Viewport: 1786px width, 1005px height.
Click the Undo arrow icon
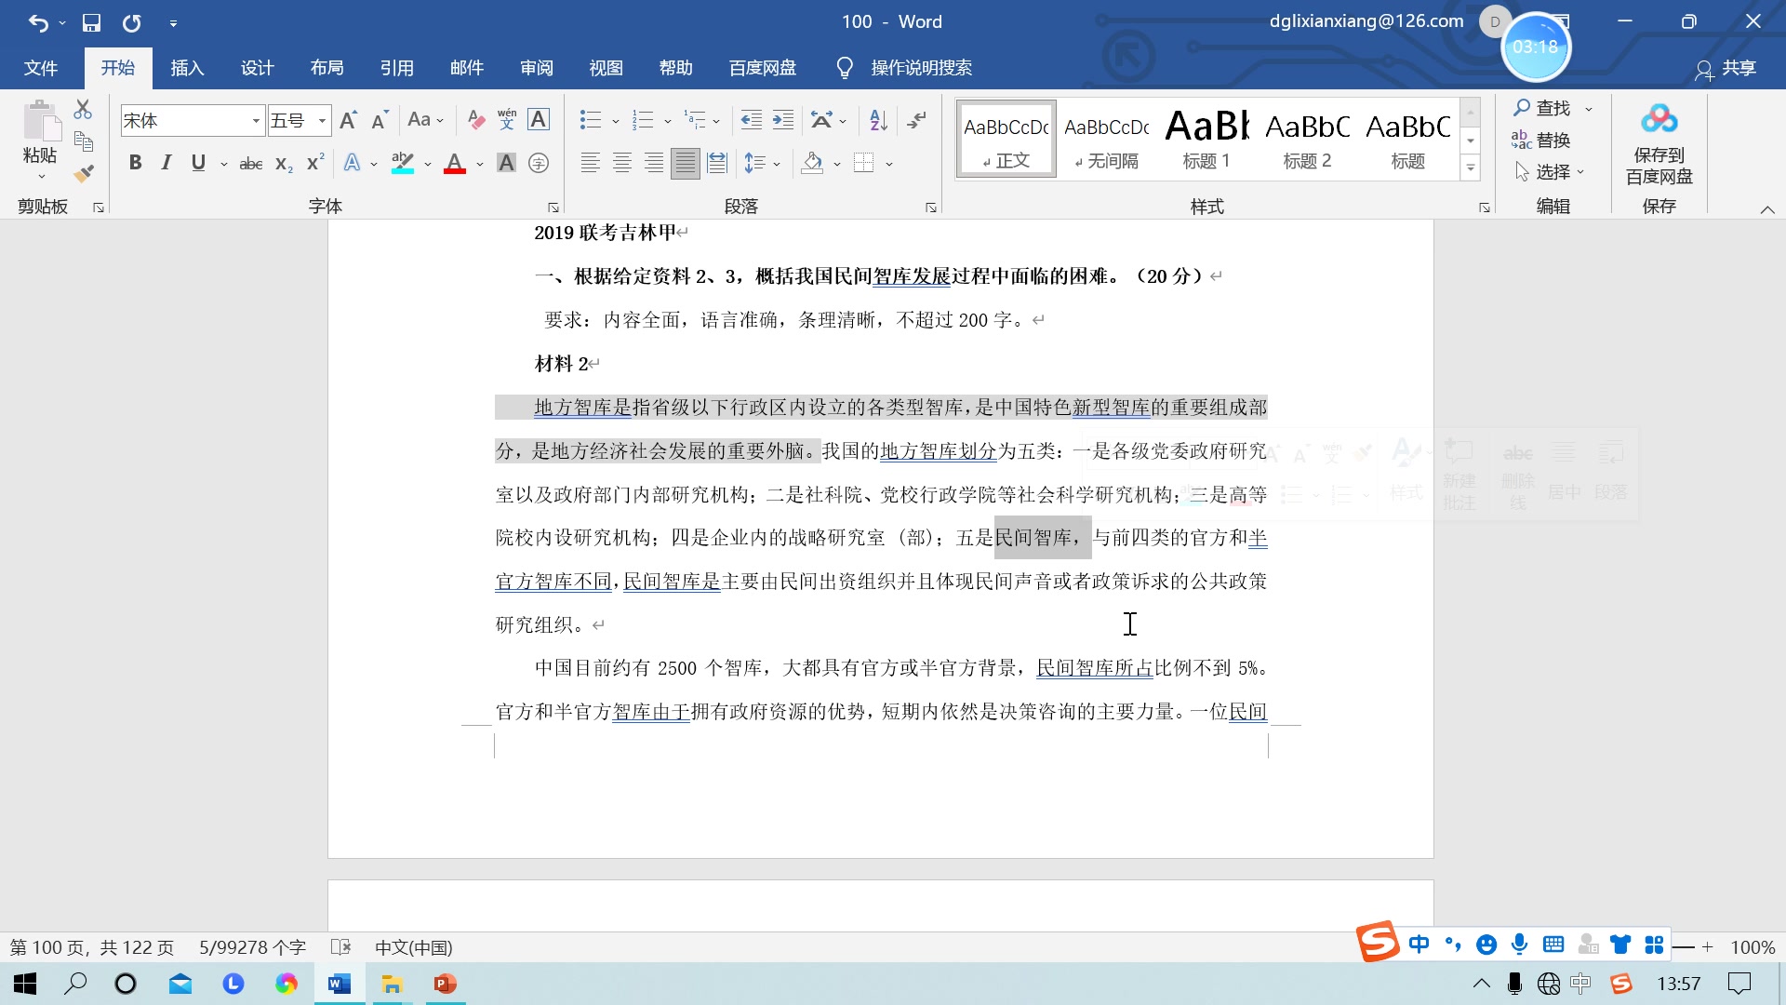[x=37, y=22]
